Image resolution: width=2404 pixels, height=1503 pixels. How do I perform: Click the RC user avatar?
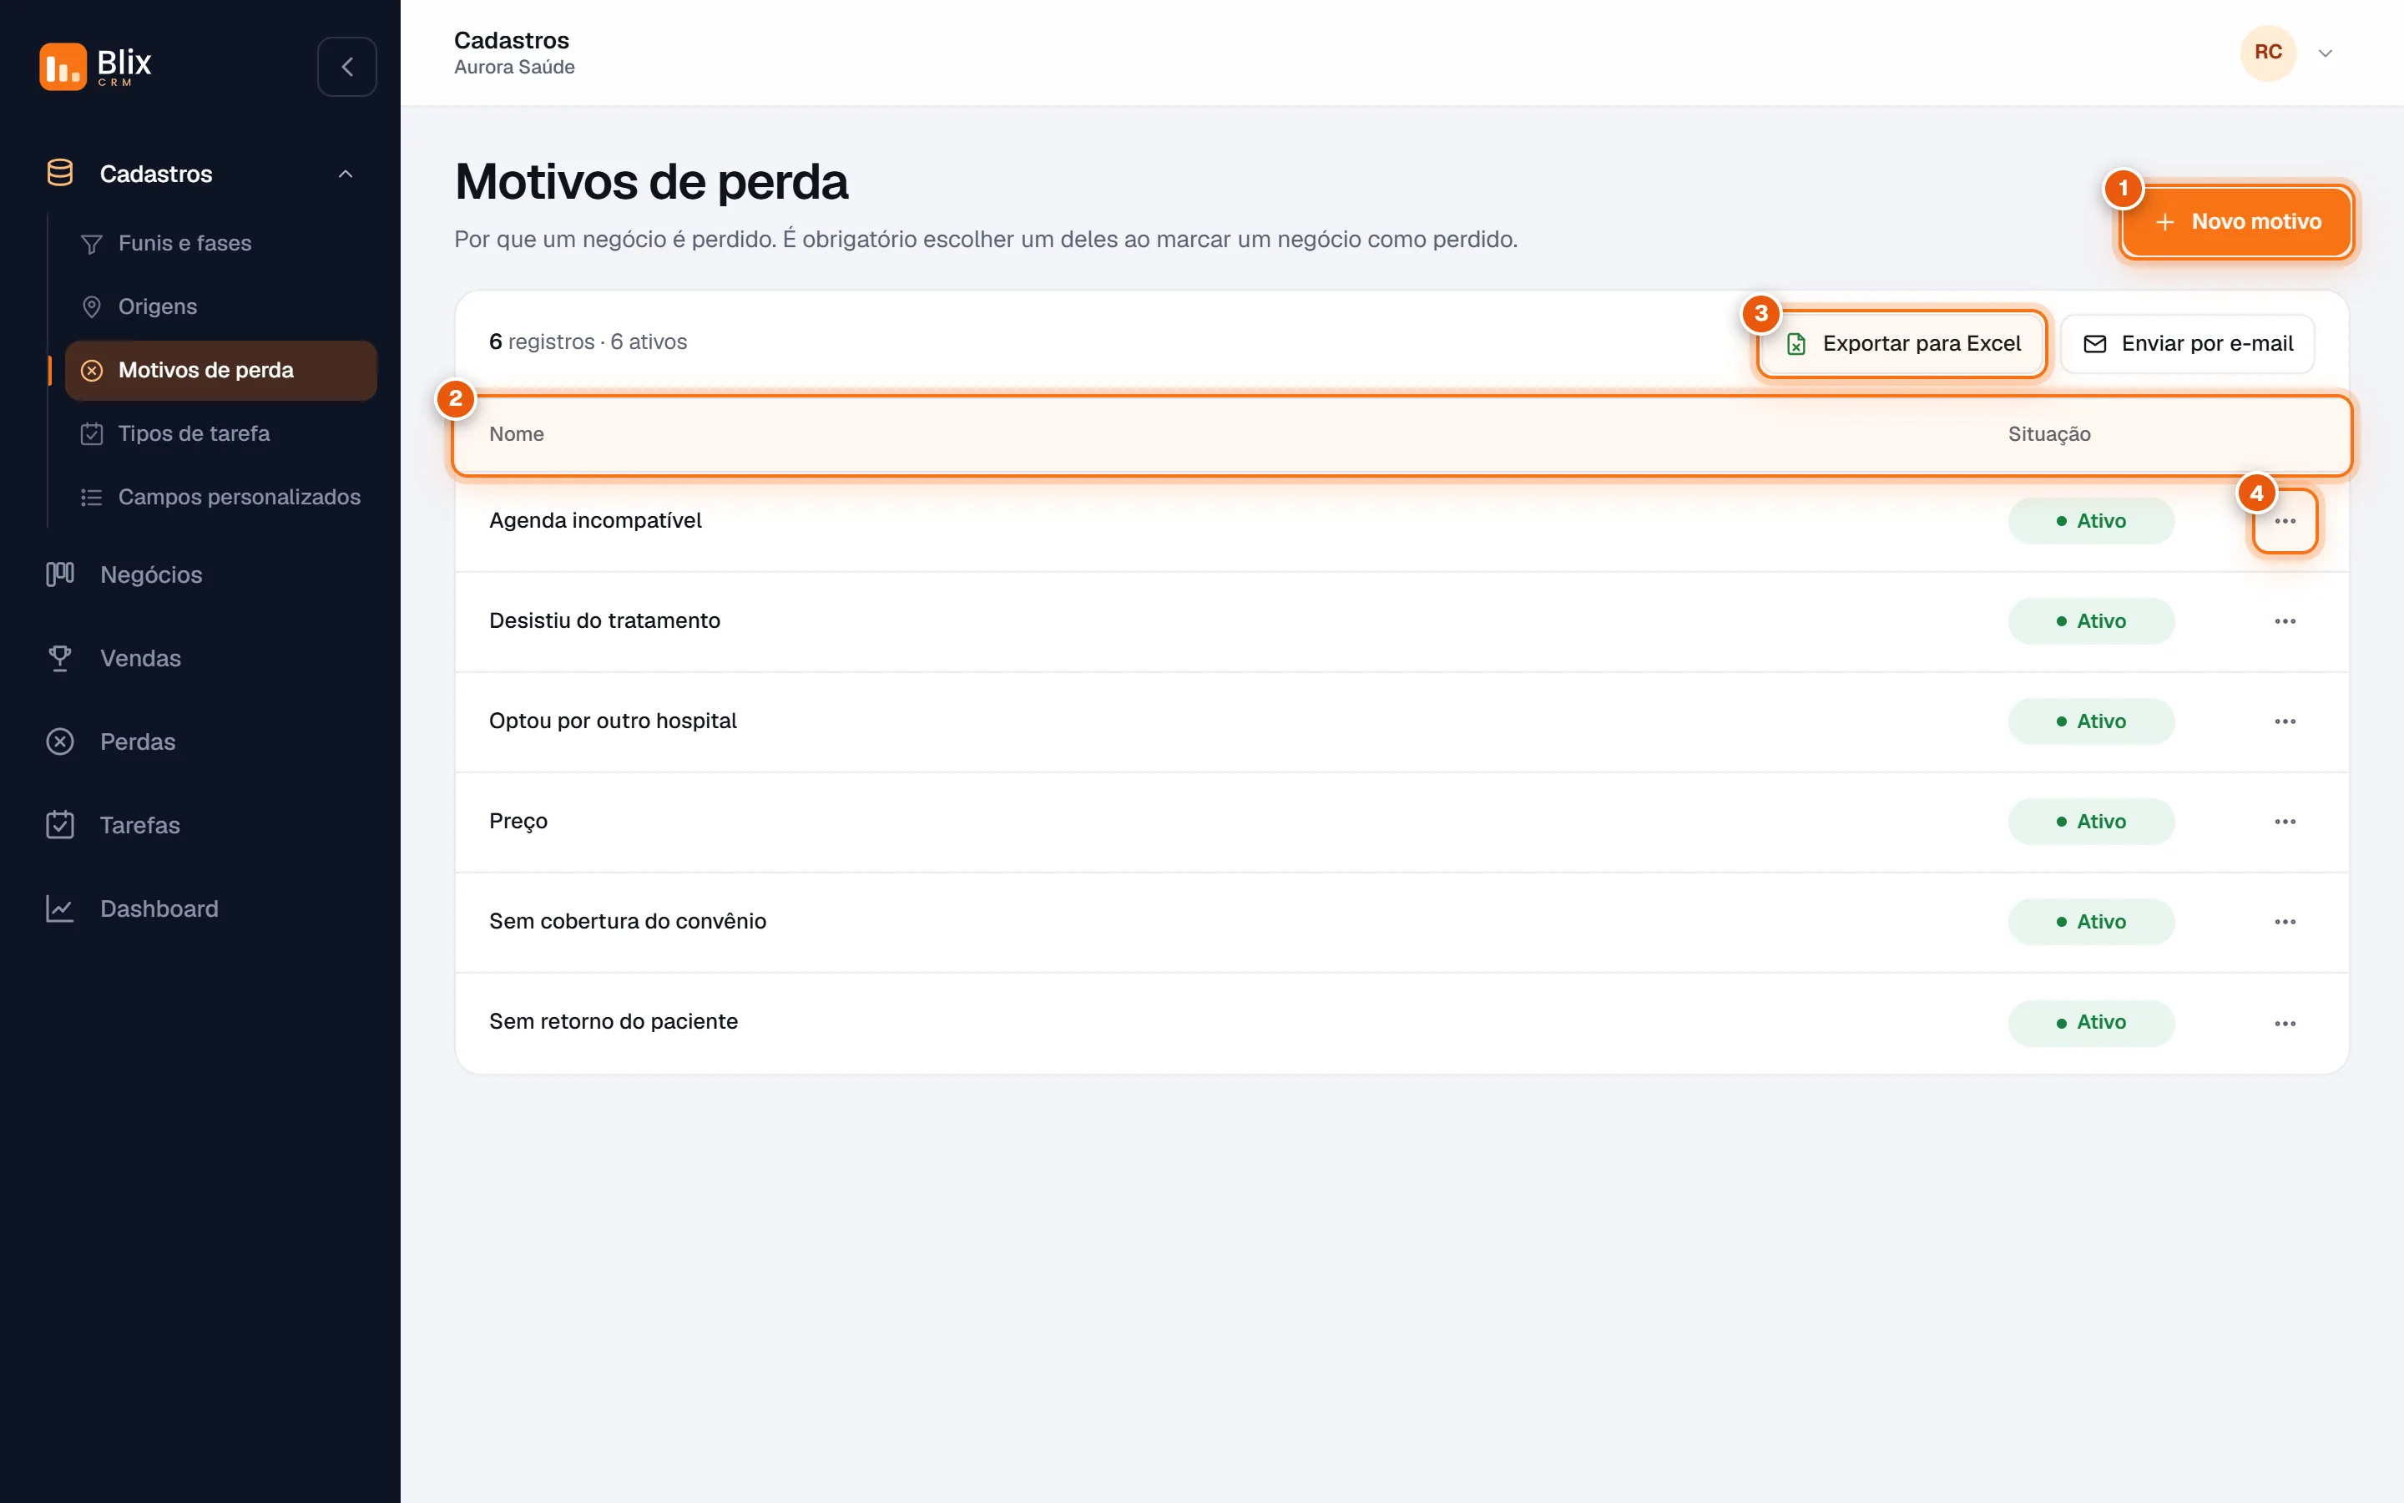(x=2268, y=53)
